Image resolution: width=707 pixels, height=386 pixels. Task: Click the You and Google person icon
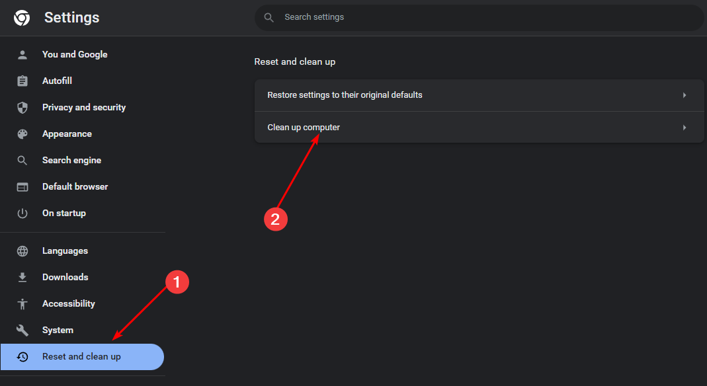(x=22, y=55)
